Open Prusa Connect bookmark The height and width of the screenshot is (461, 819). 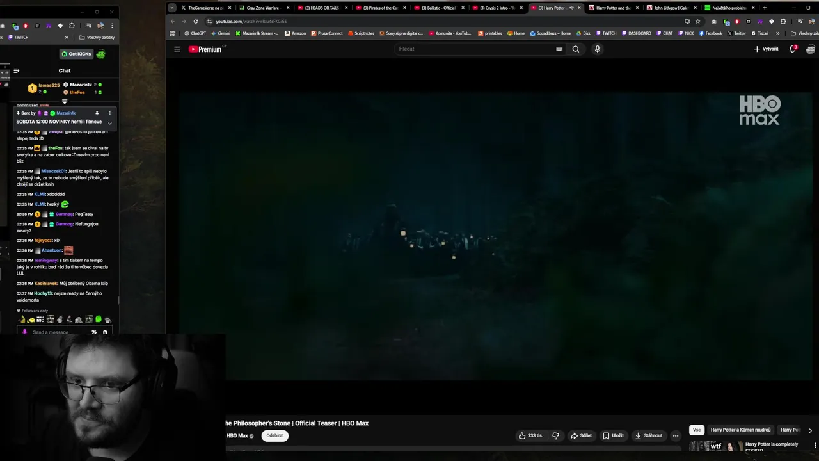click(327, 33)
